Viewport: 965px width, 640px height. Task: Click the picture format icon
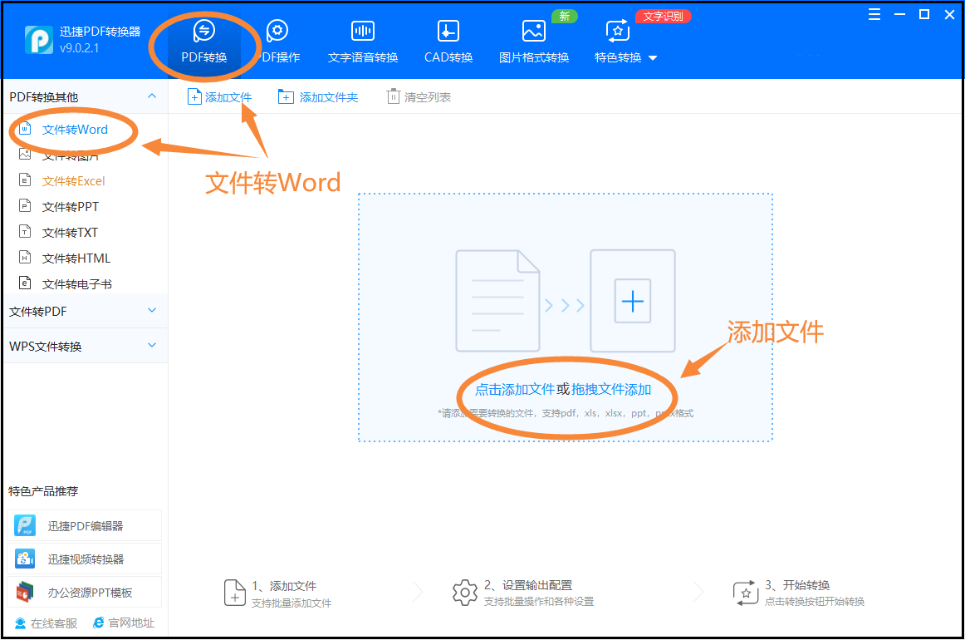534,30
